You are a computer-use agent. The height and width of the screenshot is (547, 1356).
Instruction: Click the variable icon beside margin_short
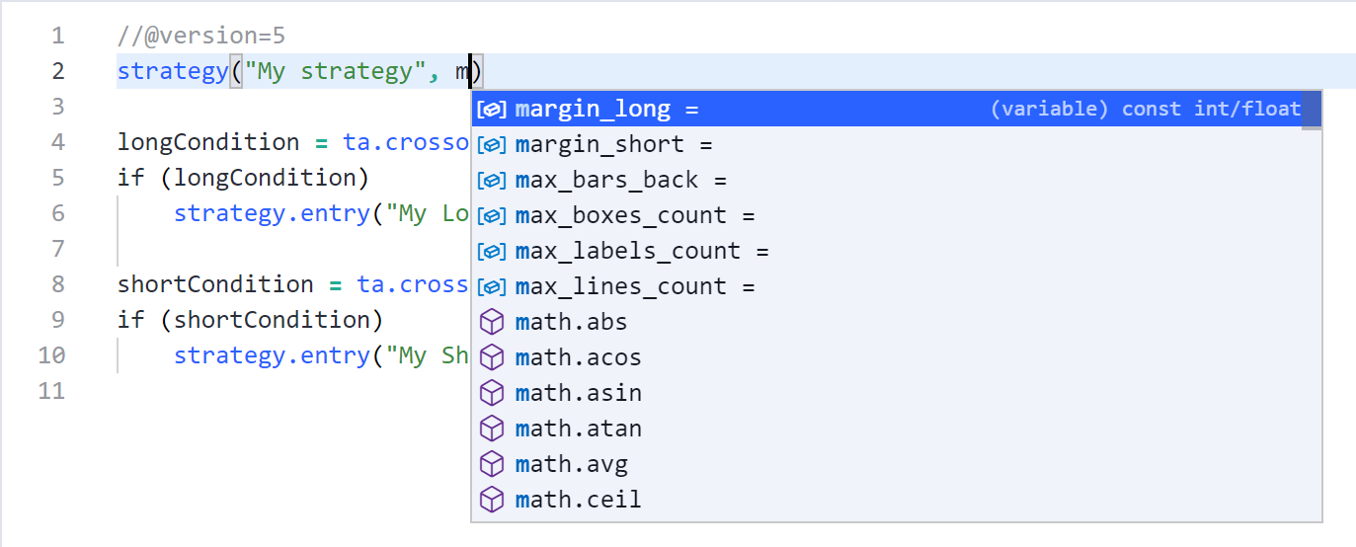tap(492, 144)
